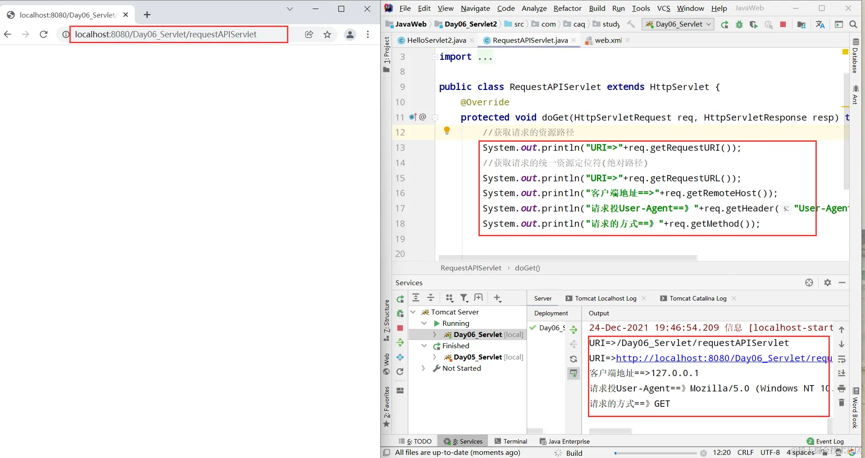
Task: Switch to HelloServlet2.java editor tab
Action: [436, 40]
